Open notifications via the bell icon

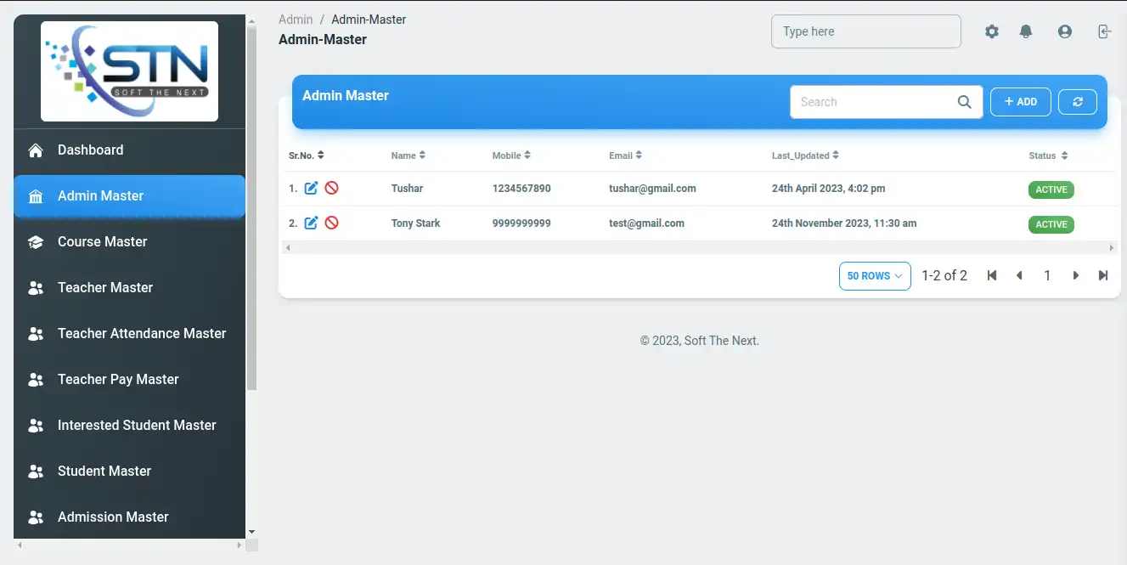coord(1026,31)
